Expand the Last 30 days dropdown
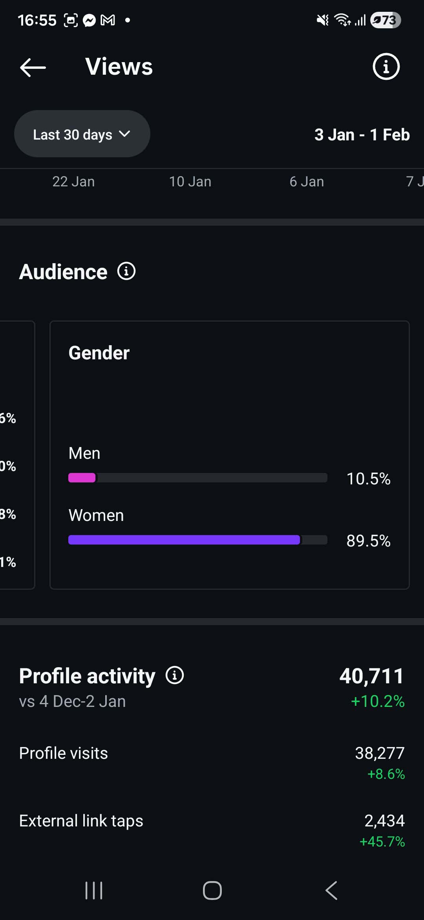Screen dimensions: 424x920 (82, 134)
